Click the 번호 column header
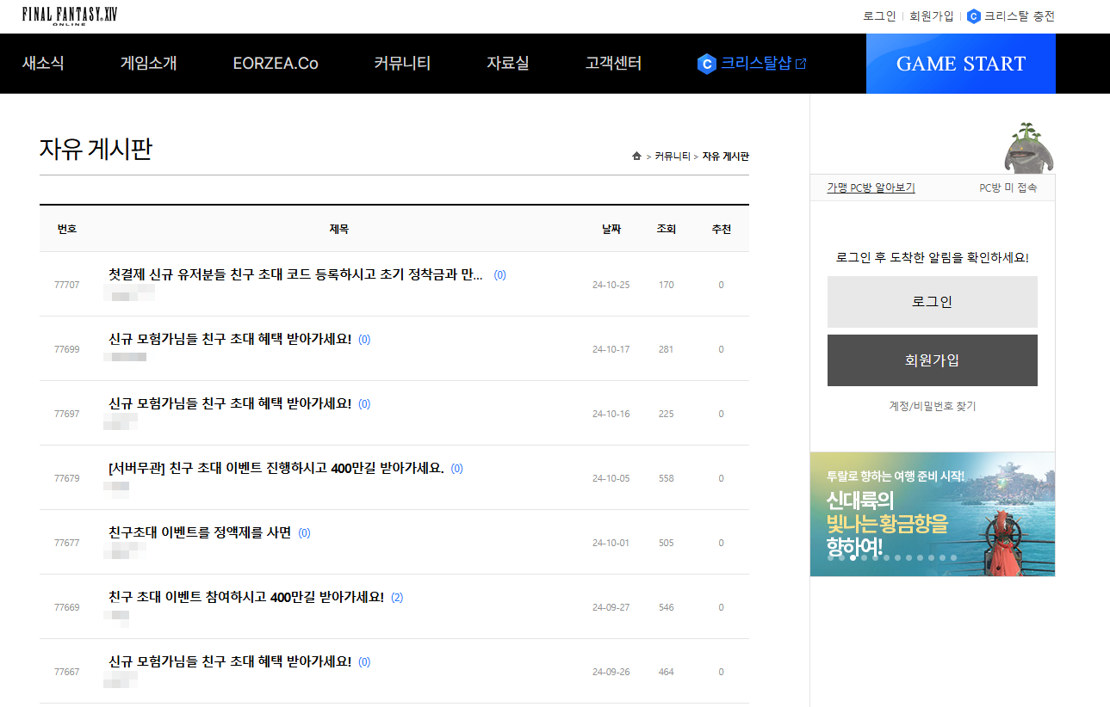The height and width of the screenshot is (707, 1110). point(67,229)
